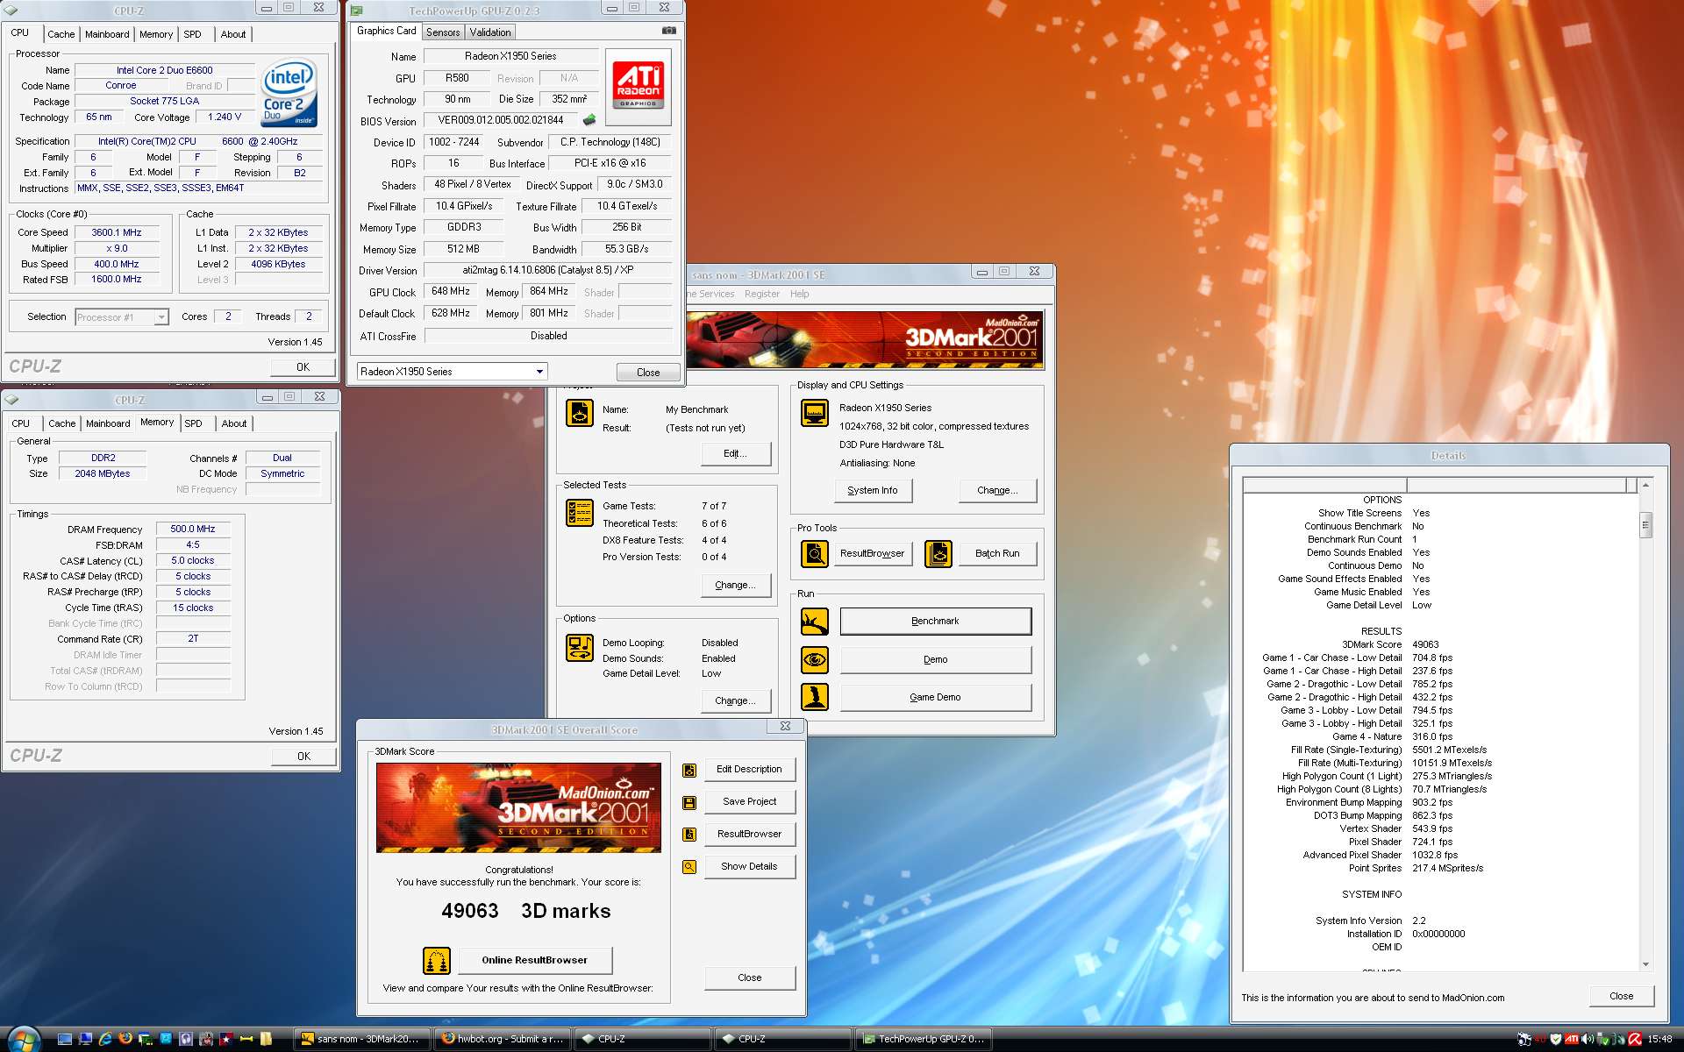Click the 3DMark2001 banner in the score dialog
Image resolution: width=1684 pixels, height=1052 pixels.
coord(518,807)
